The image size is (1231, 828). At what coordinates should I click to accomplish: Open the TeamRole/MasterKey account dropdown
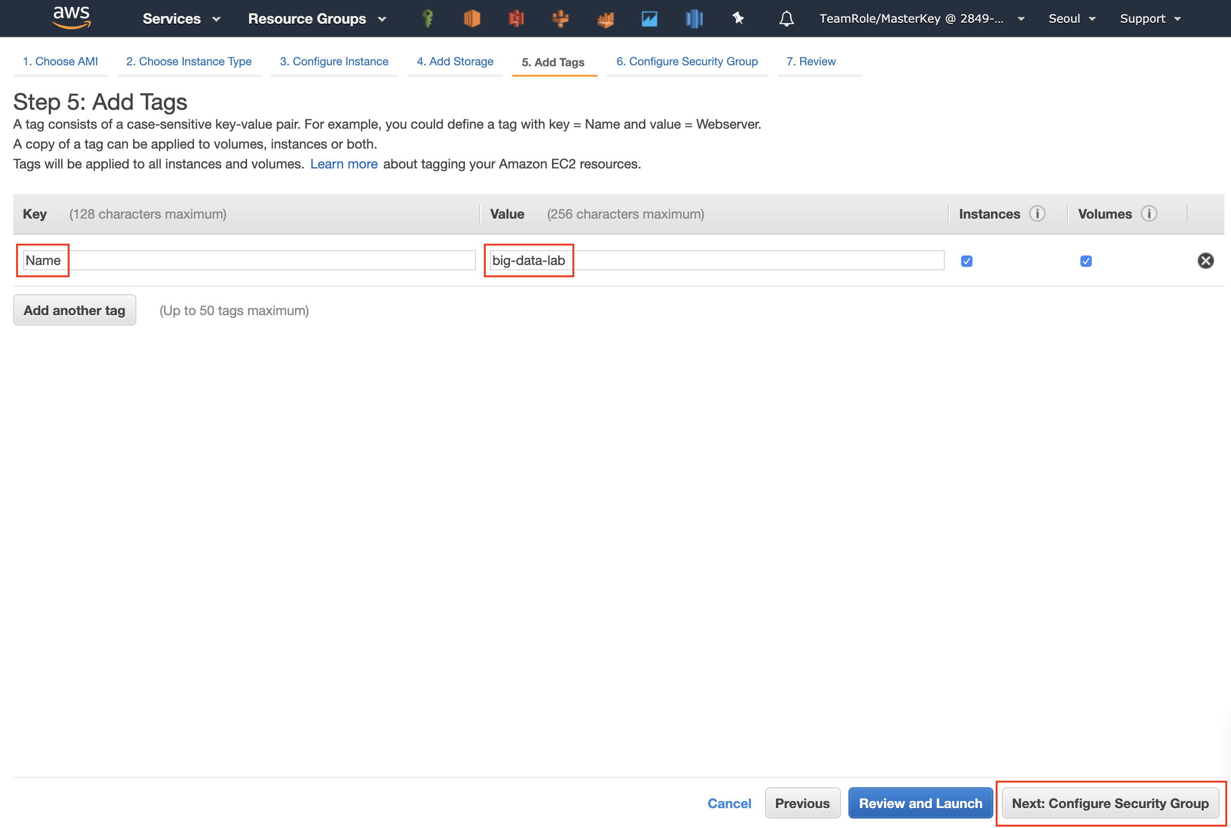[920, 18]
